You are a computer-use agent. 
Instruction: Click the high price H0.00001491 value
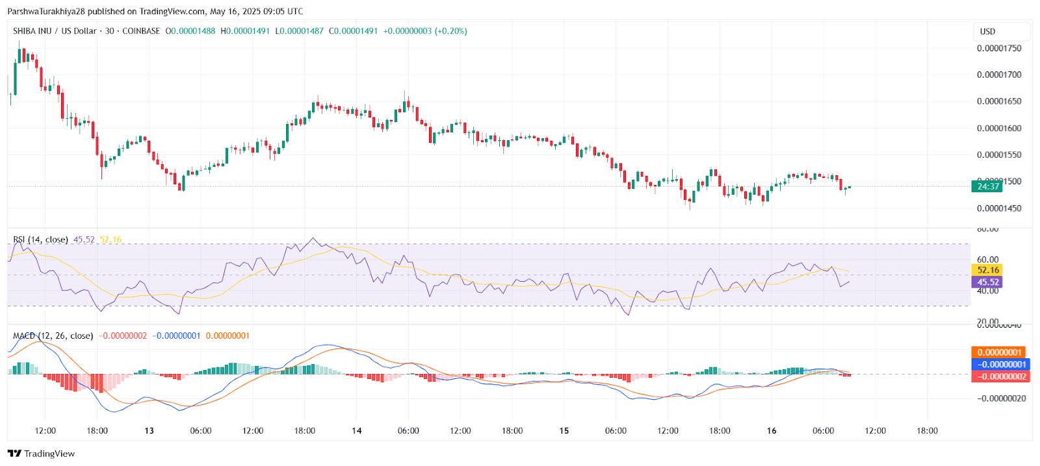pyautogui.click(x=245, y=31)
